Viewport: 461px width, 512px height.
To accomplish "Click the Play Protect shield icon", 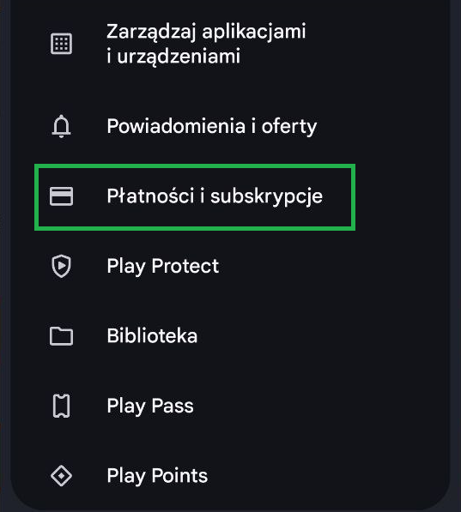I will click(61, 266).
